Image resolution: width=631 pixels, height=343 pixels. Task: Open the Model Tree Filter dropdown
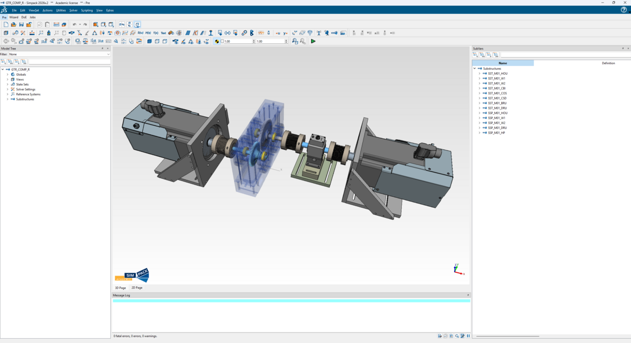coord(59,54)
